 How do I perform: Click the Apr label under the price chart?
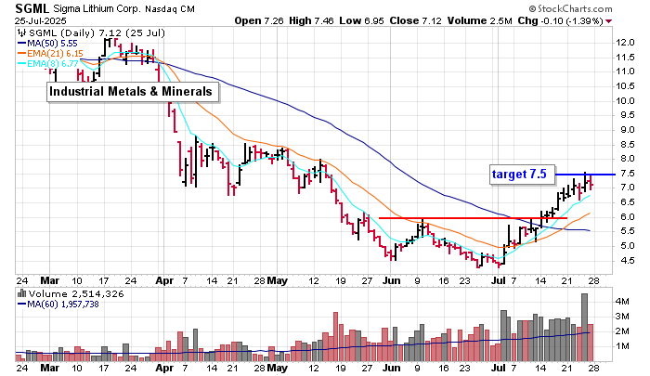164,280
